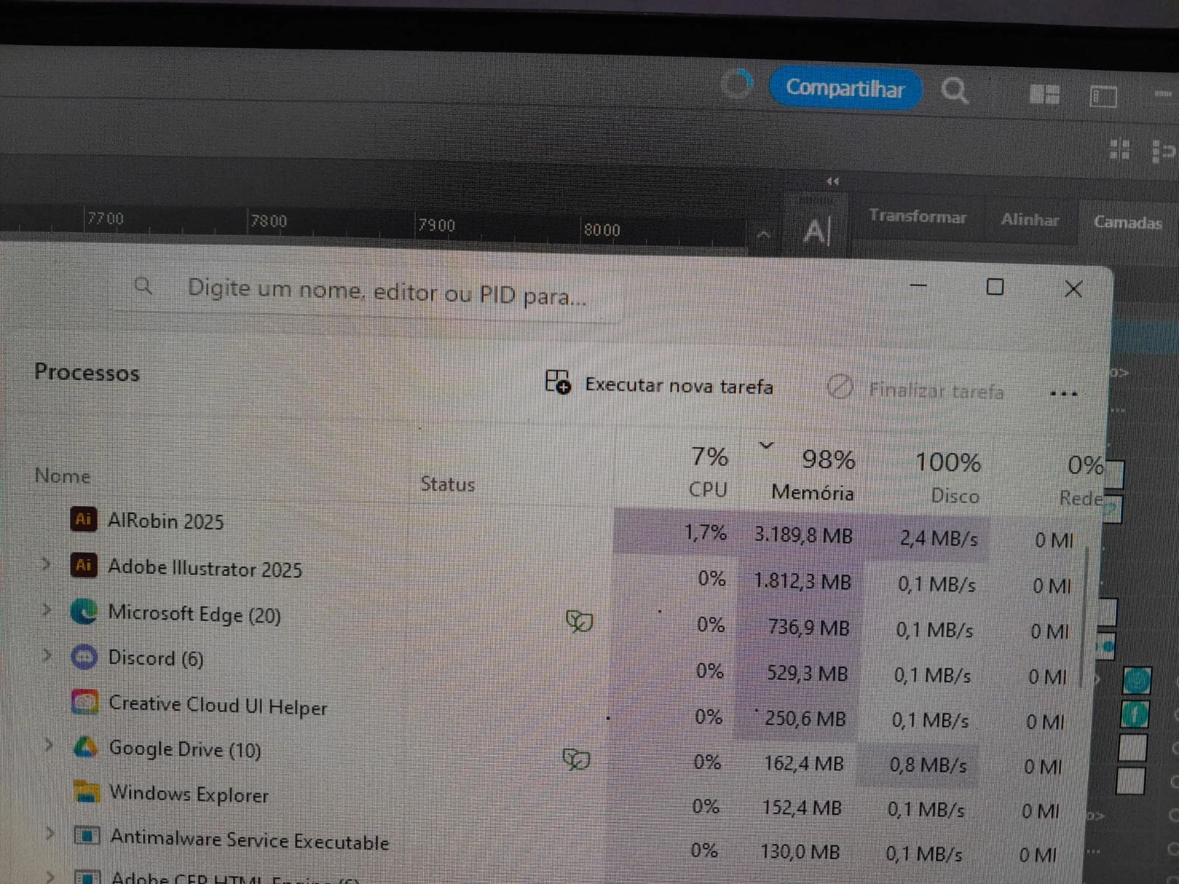Click the 0,8 MB/s disk value
This screenshot has height=884, width=1179.
pos(928,766)
